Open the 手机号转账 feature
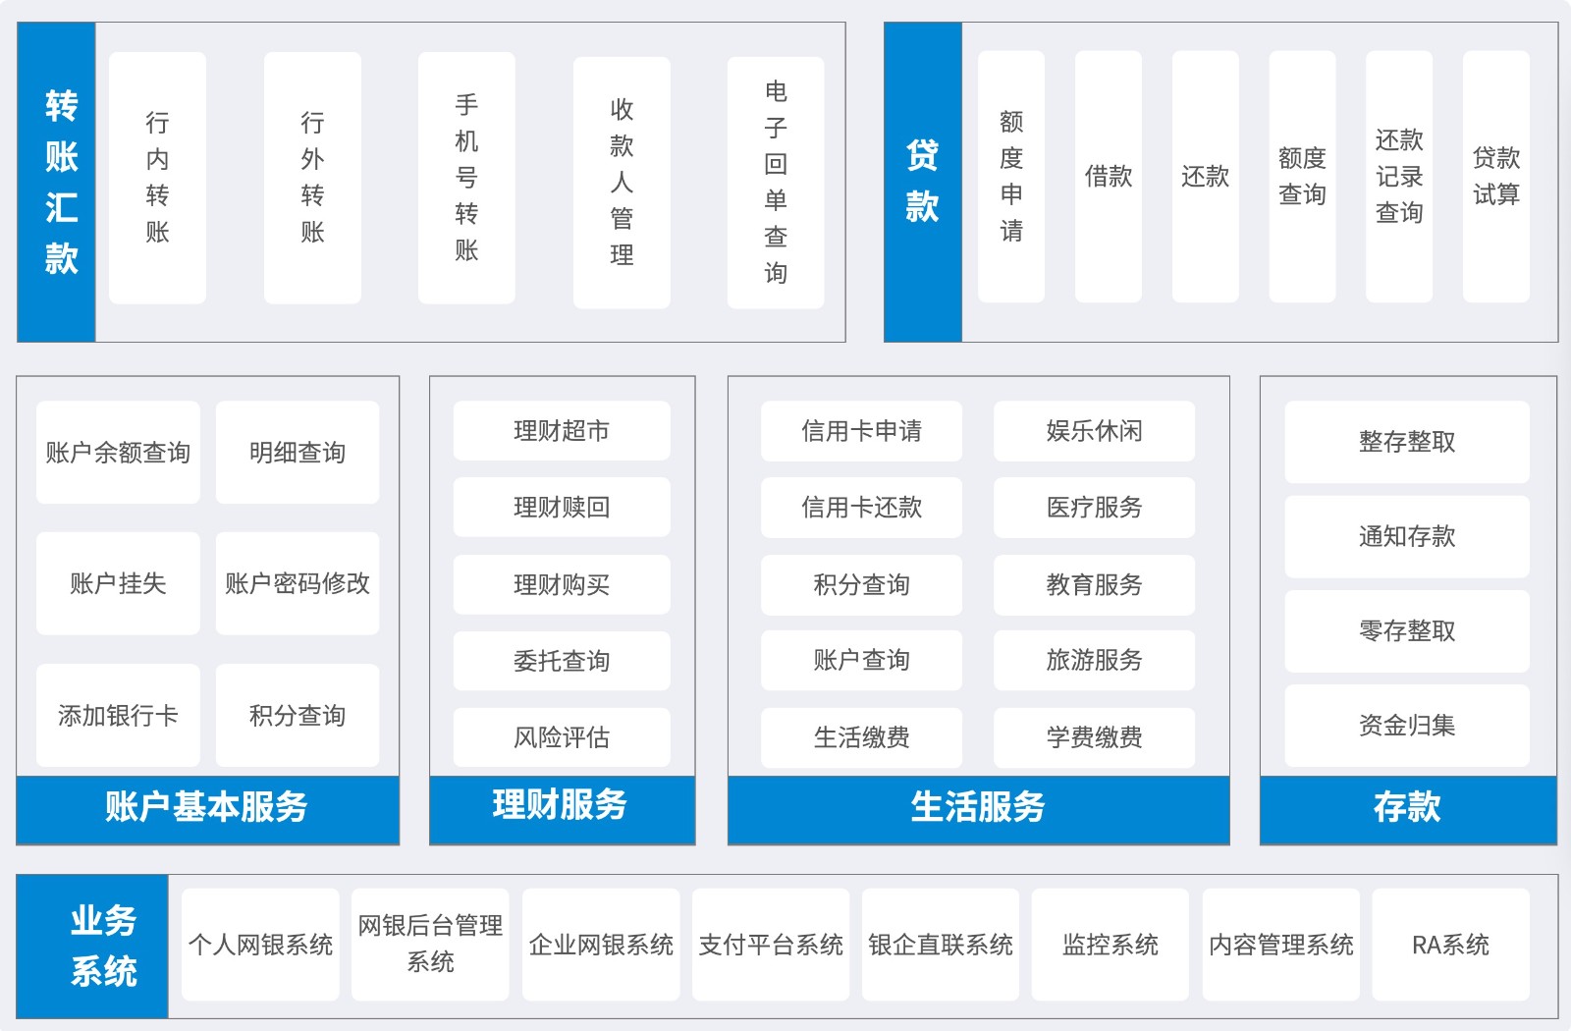This screenshot has height=1031, width=1571. pyautogui.click(x=465, y=179)
